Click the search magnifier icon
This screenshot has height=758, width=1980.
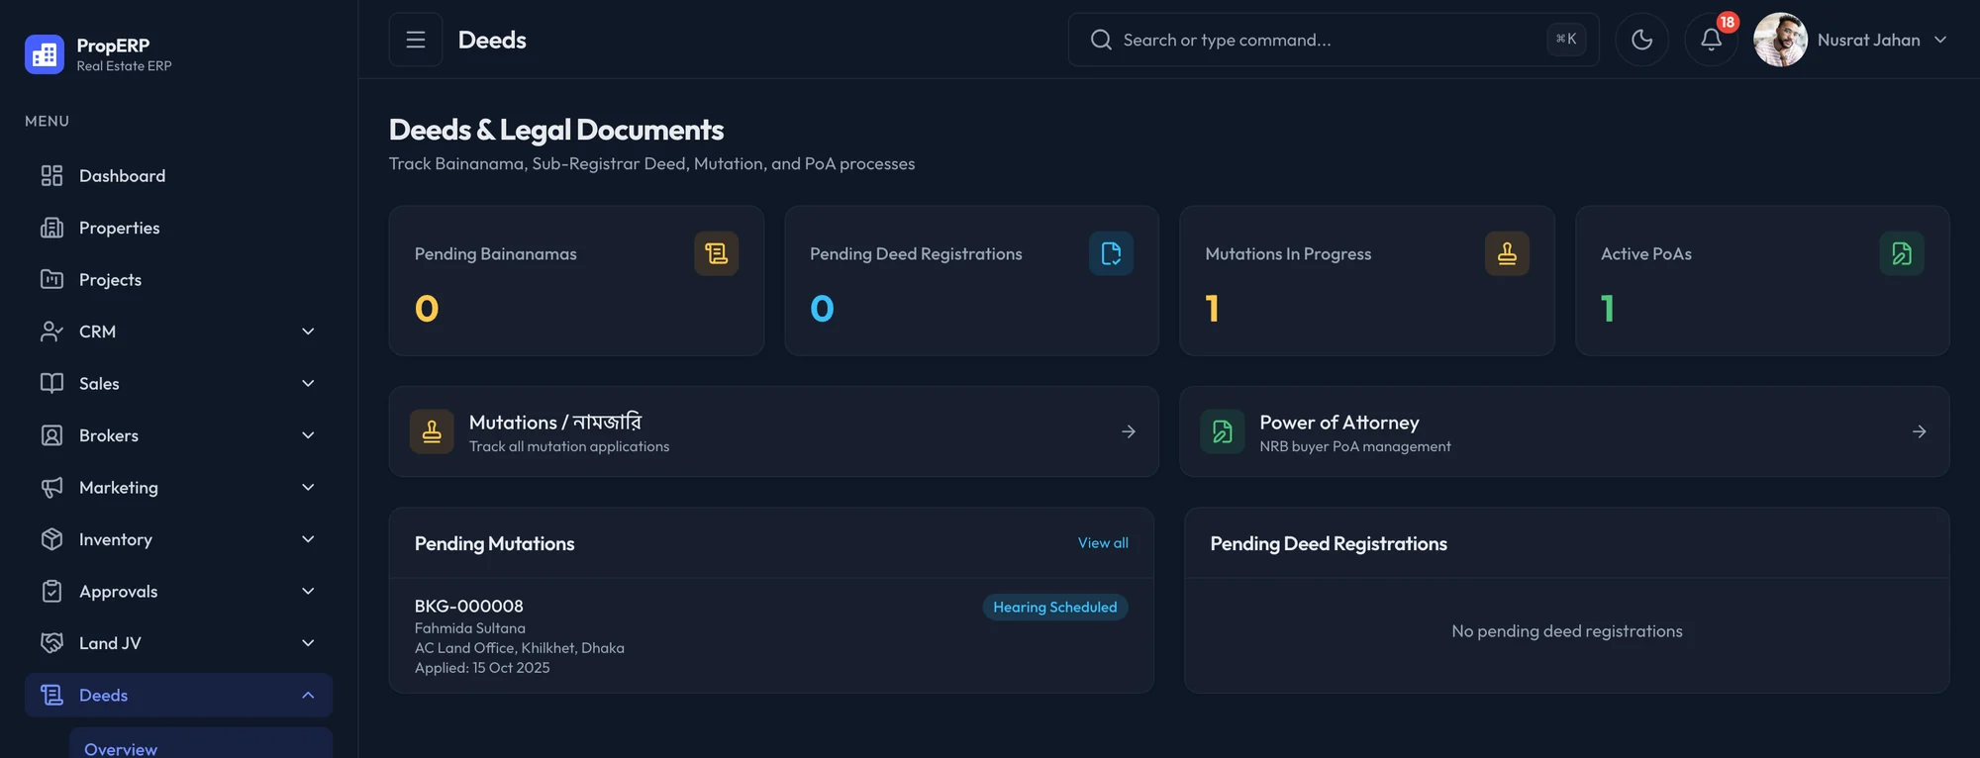coord(1101,40)
